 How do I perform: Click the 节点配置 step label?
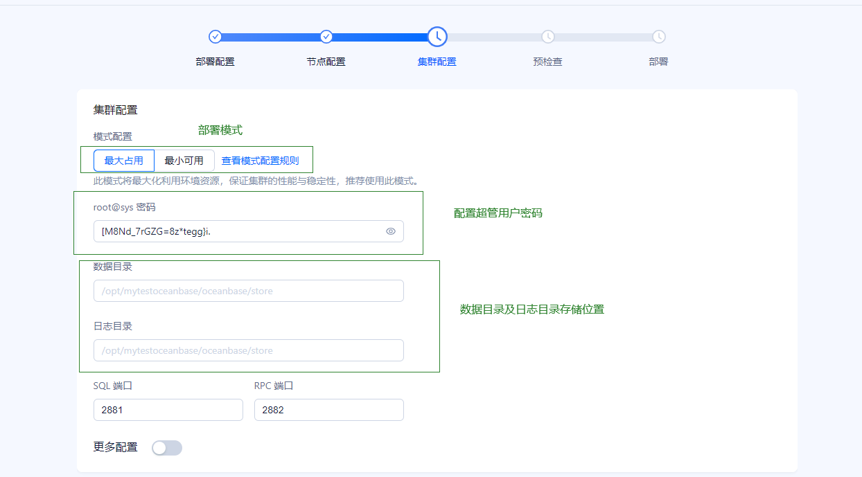click(326, 62)
